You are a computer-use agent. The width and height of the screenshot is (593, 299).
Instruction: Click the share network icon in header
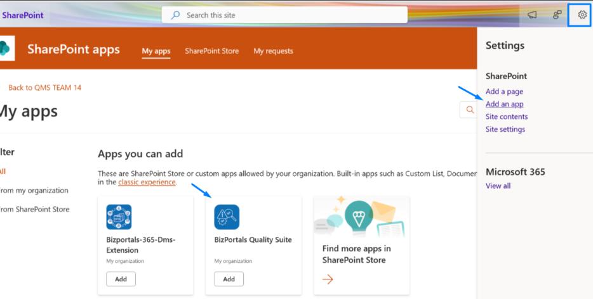pos(557,15)
